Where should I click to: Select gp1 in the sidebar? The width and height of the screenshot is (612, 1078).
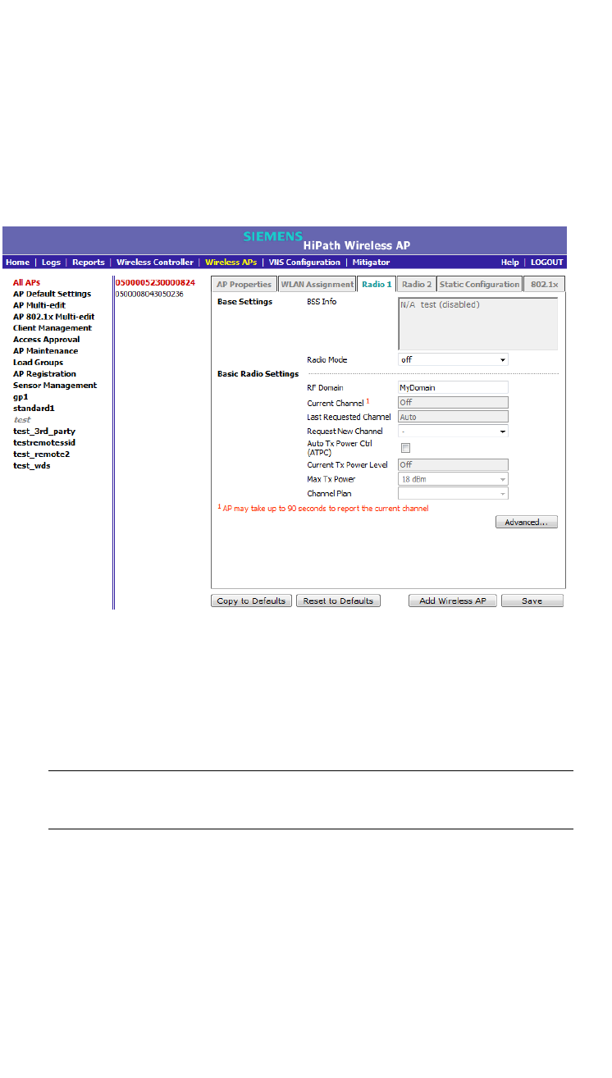coord(21,396)
